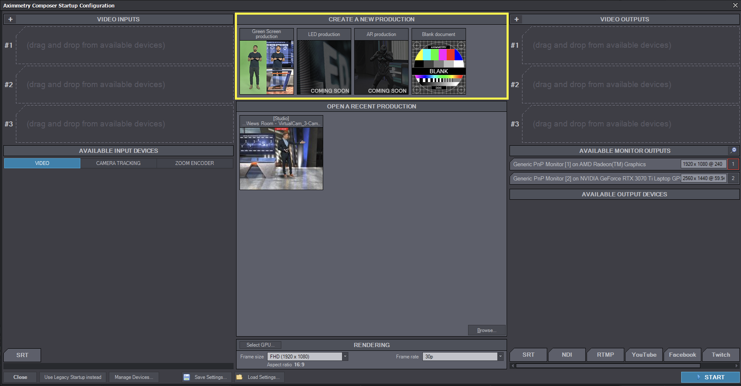The width and height of the screenshot is (741, 386).
Task: Click the Save Settings floppy disk icon
Action: 187,377
